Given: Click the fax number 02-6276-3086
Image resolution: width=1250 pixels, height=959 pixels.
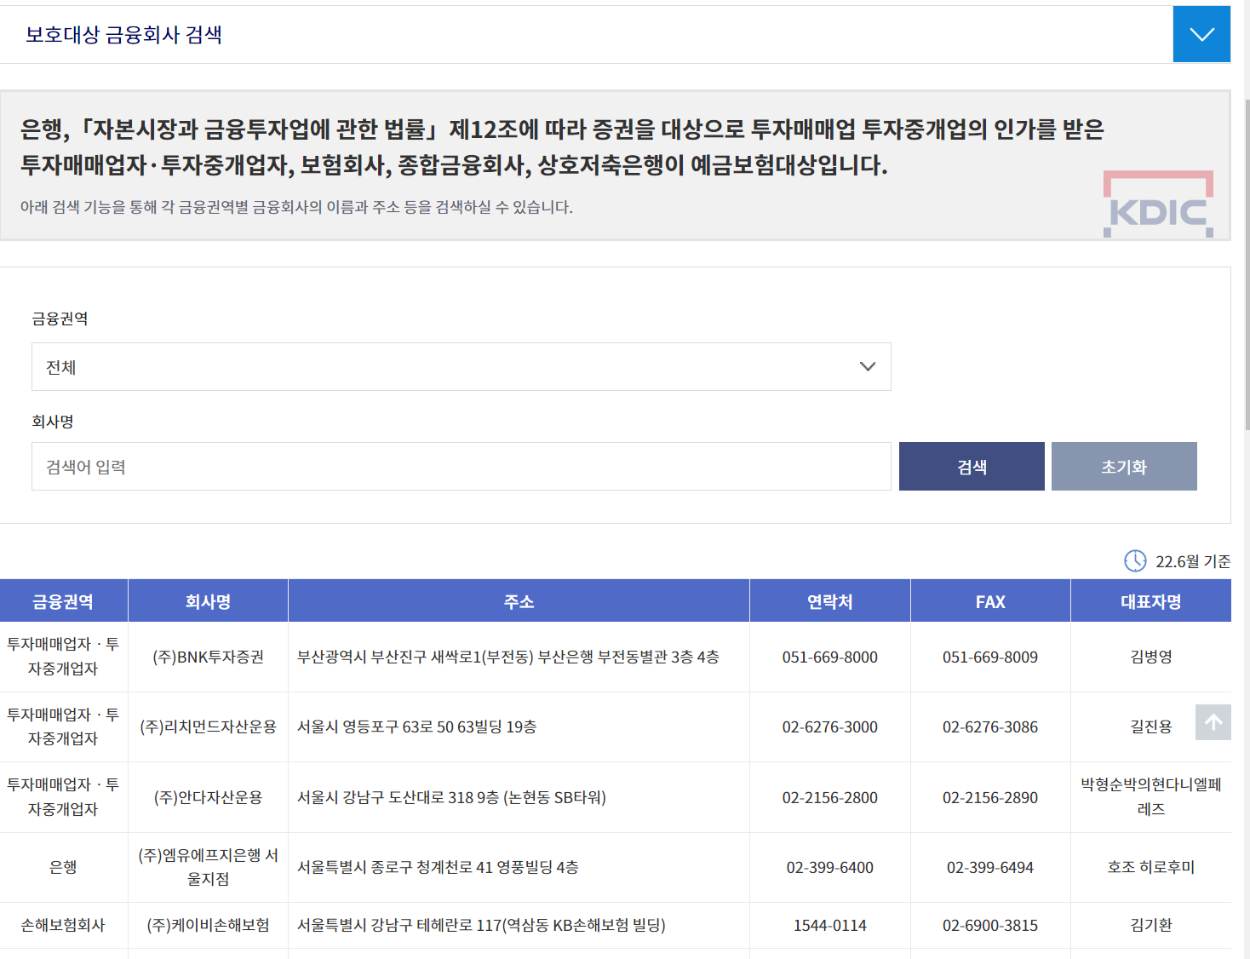Looking at the screenshot, I should coord(990,726).
